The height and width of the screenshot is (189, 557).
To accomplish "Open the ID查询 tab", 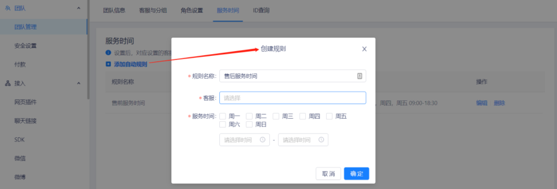I will (261, 10).
